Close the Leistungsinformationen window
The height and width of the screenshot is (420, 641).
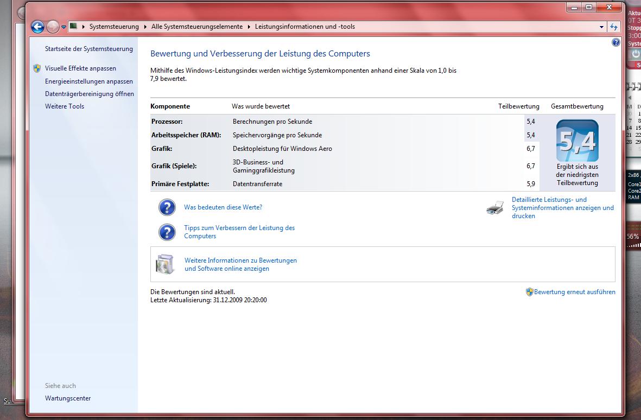[x=609, y=8]
